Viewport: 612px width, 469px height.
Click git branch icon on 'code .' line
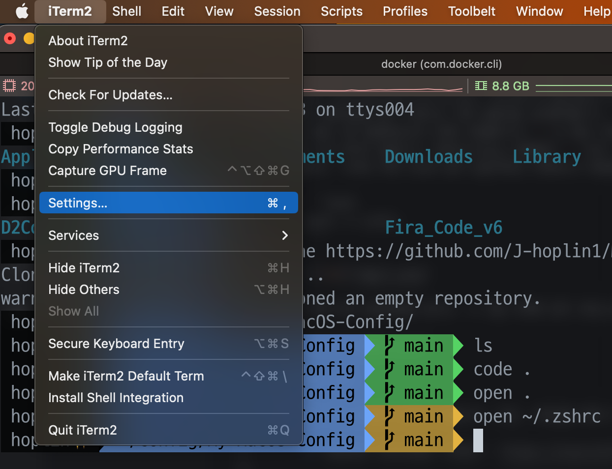(389, 369)
